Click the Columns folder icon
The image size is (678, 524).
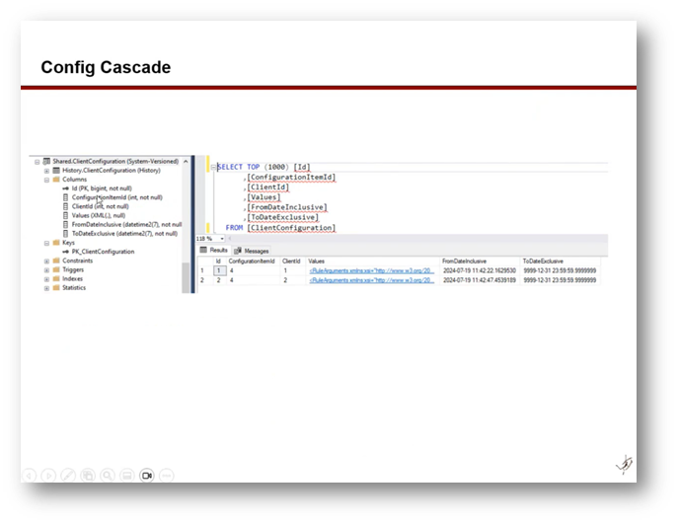(56, 179)
